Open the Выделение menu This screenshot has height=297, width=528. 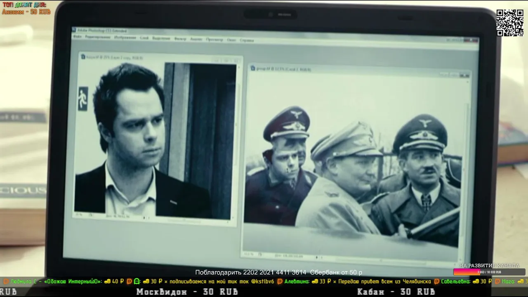[x=161, y=38]
